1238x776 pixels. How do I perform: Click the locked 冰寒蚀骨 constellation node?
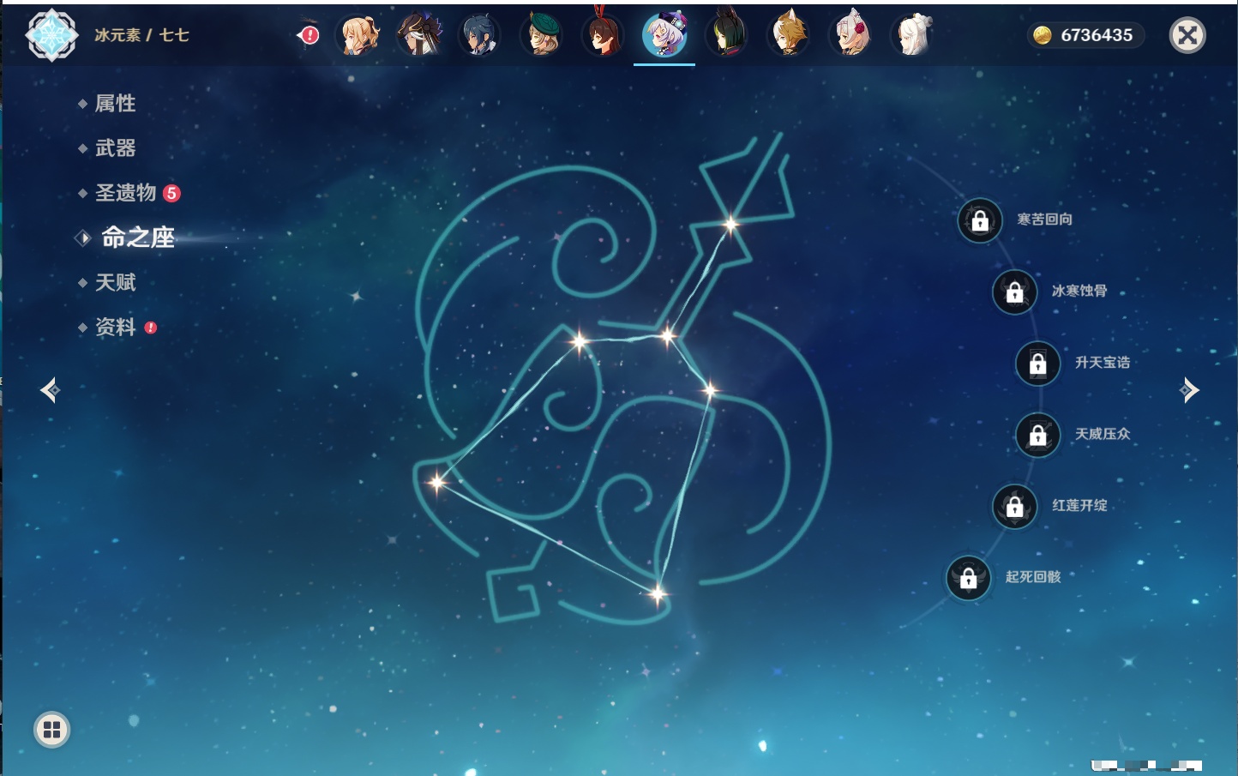1015,292
